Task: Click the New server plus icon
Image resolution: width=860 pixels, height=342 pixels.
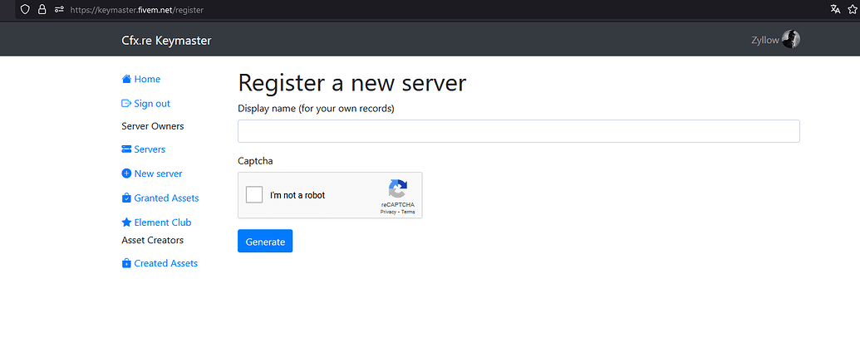Action: point(126,173)
